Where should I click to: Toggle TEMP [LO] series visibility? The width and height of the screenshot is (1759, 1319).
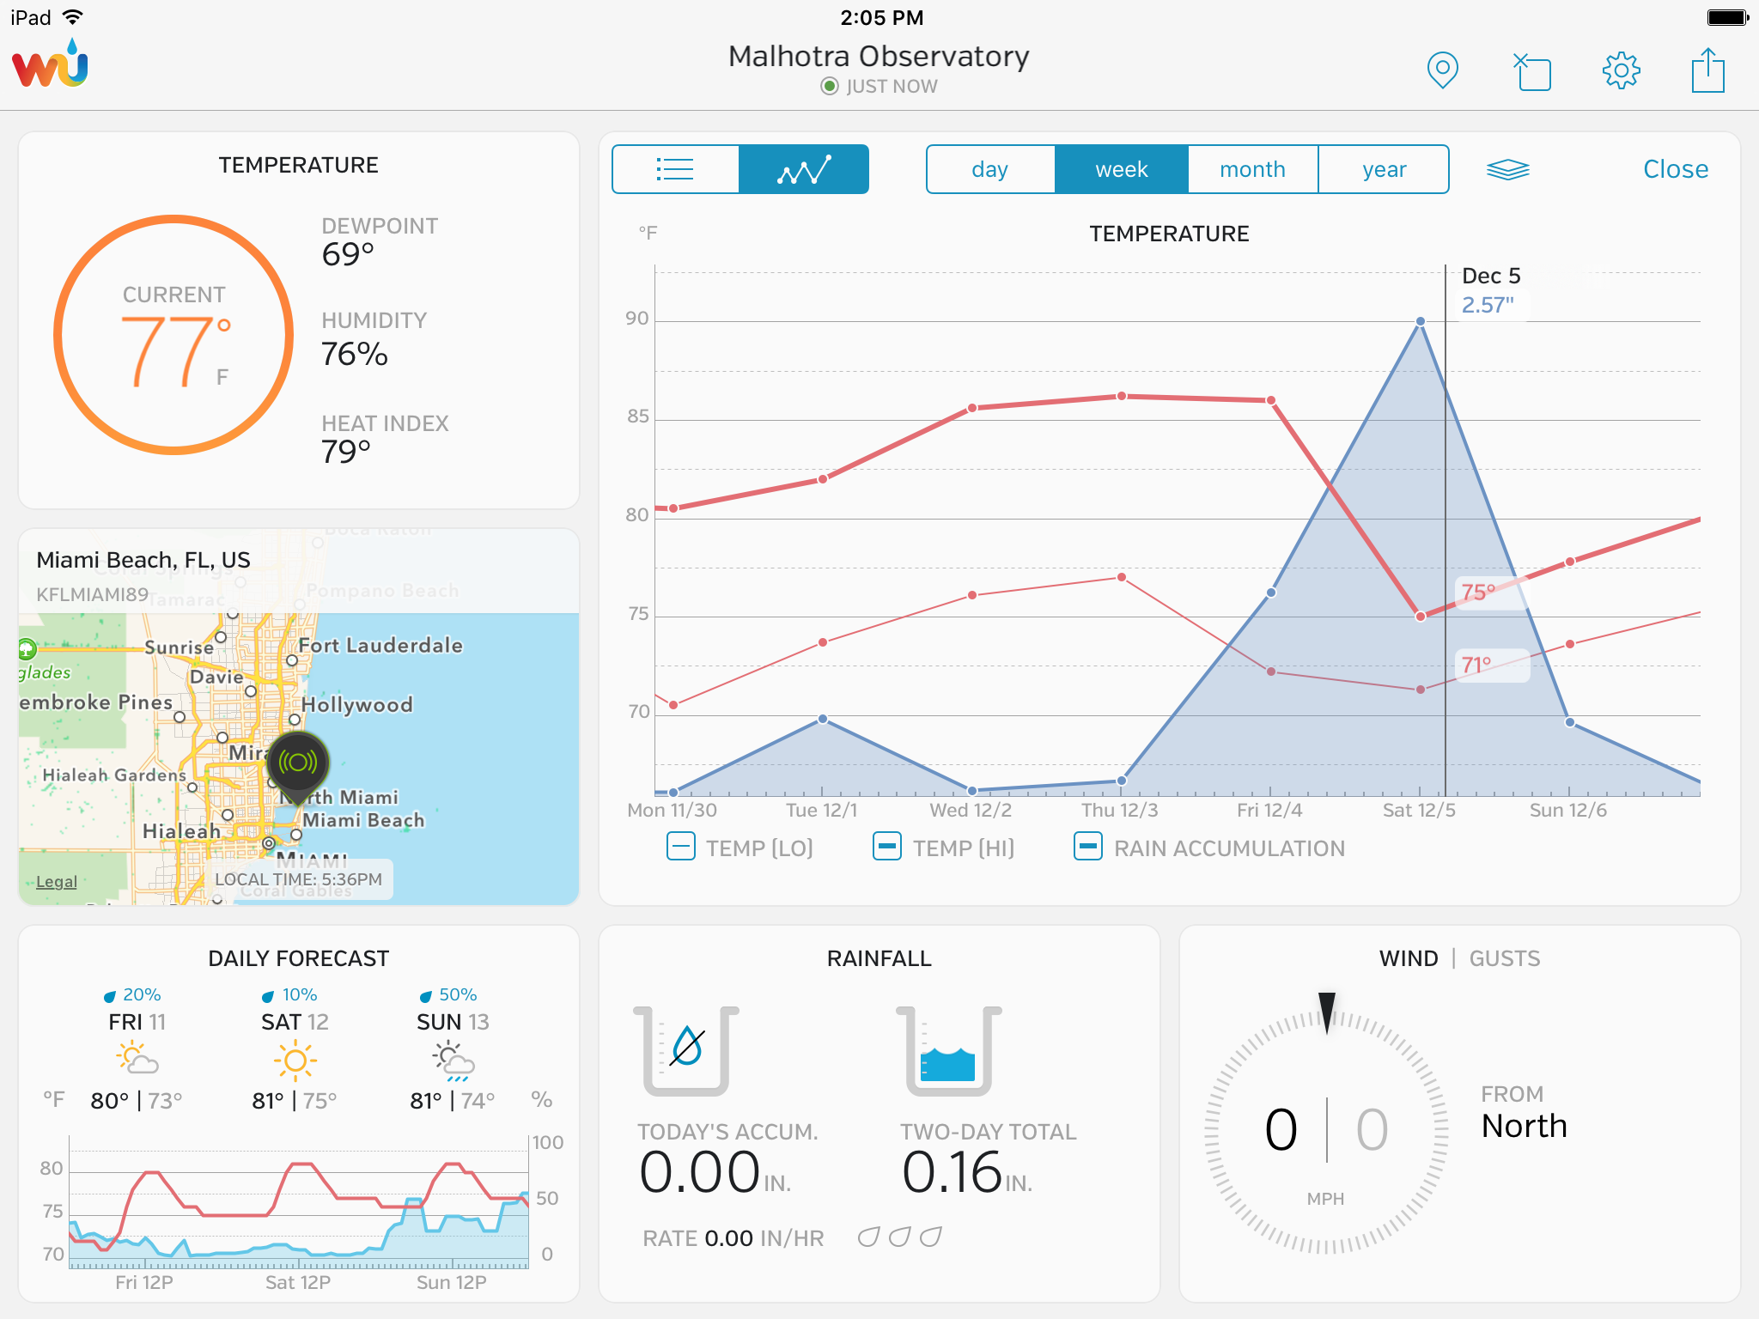(x=681, y=847)
